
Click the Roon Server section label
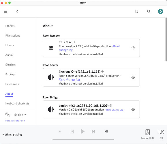coord(50,65)
